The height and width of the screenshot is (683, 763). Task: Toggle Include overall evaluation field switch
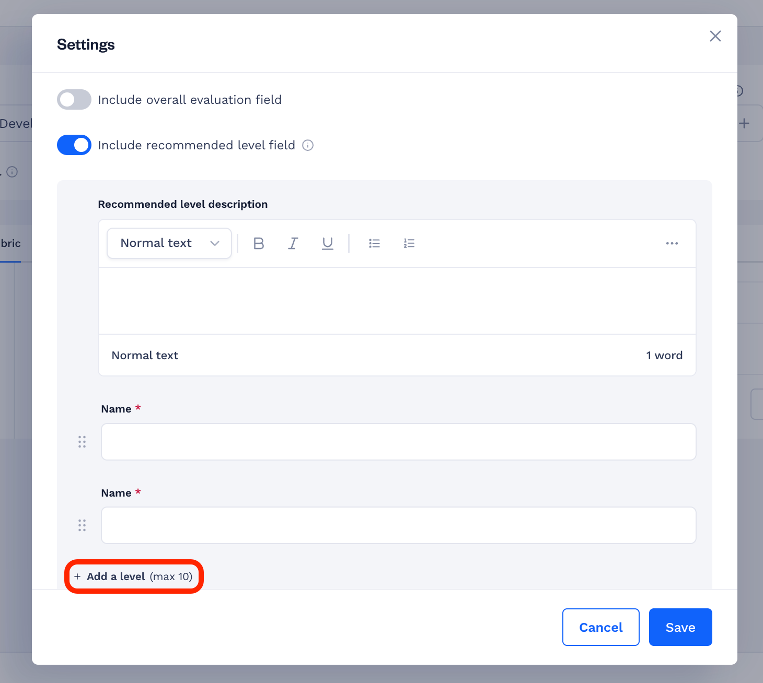click(x=74, y=100)
